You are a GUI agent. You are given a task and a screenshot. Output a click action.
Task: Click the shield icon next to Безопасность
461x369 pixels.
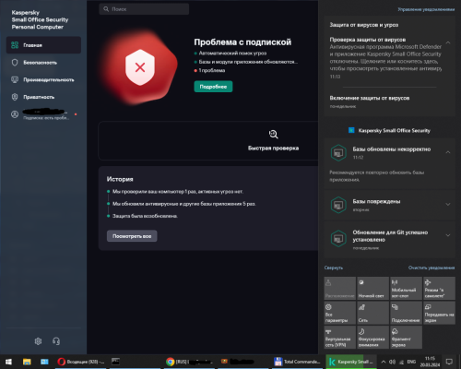(x=15, y=63)
